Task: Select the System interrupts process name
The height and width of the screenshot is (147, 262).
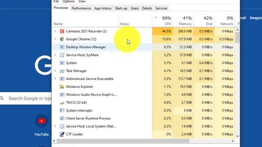Action: pos(79,111)
